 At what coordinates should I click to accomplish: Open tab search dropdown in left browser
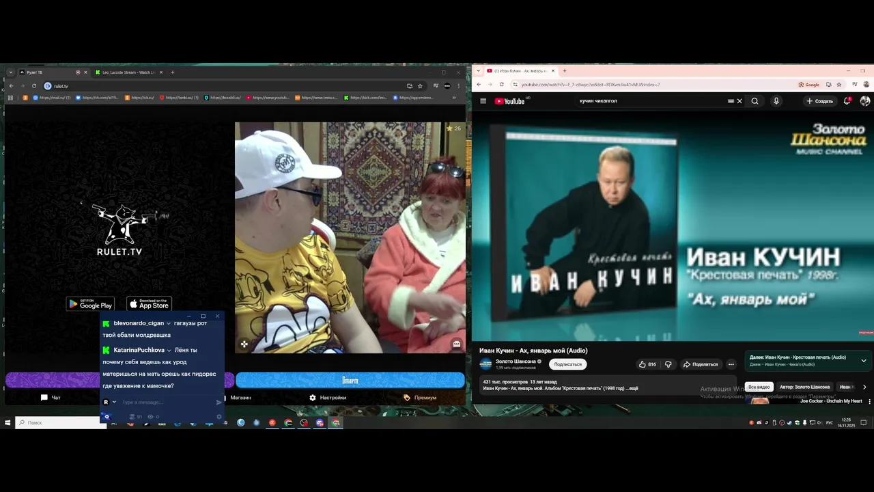11,72
